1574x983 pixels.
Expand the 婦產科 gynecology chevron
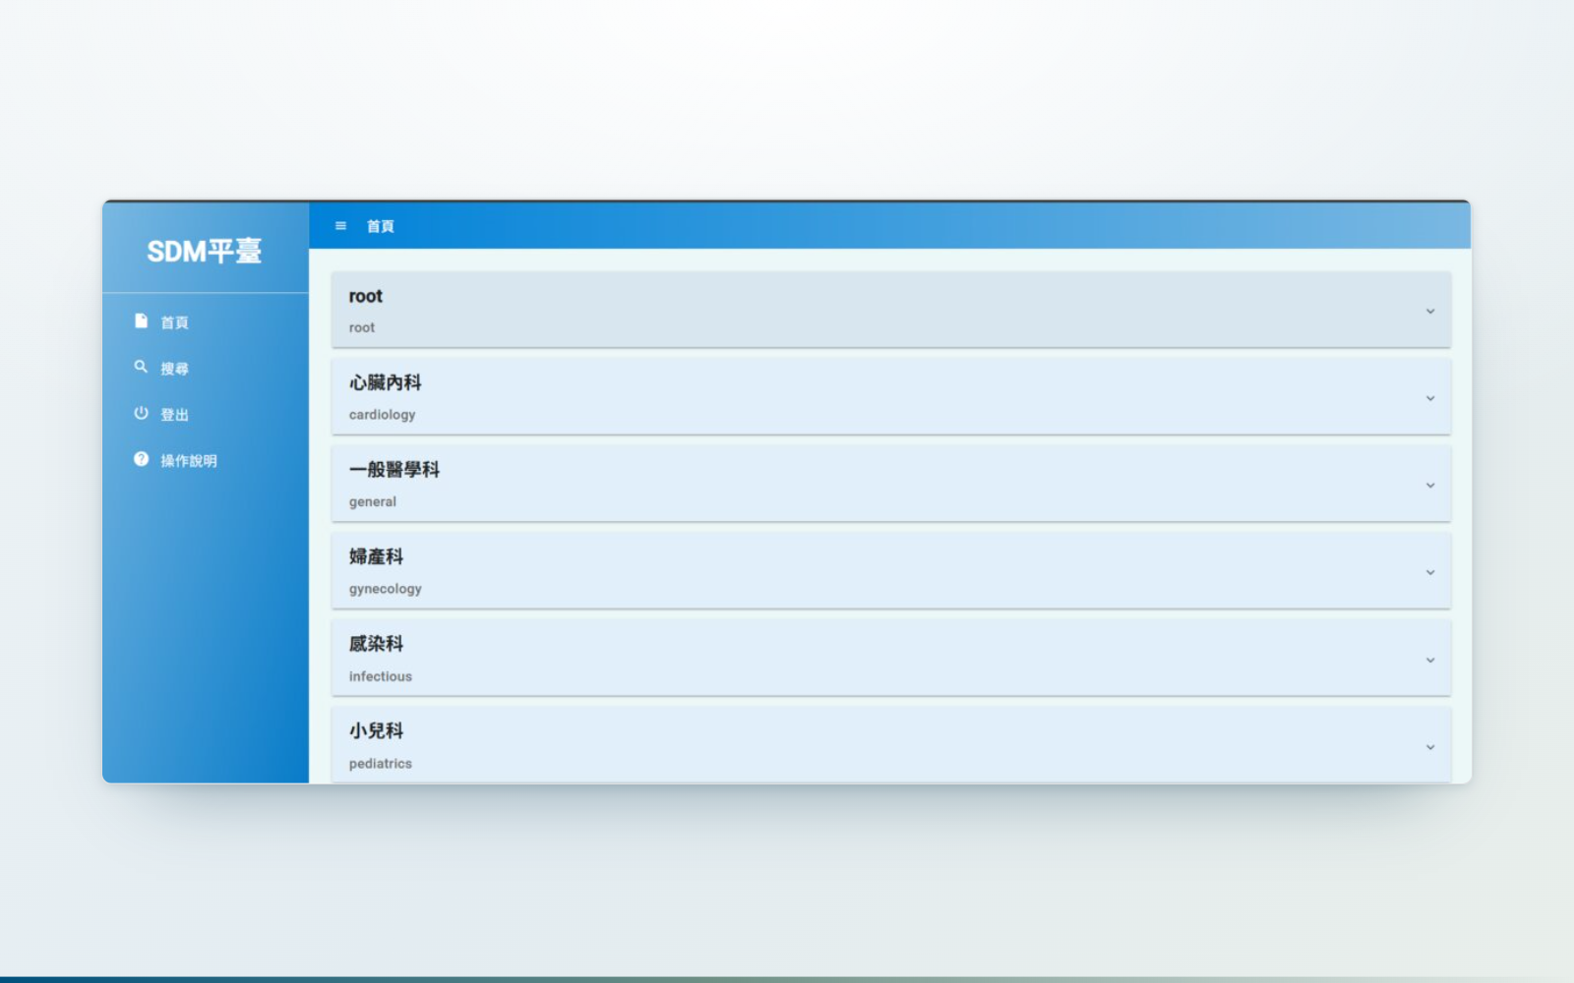pyautogui.click(x=1430, y=572)
